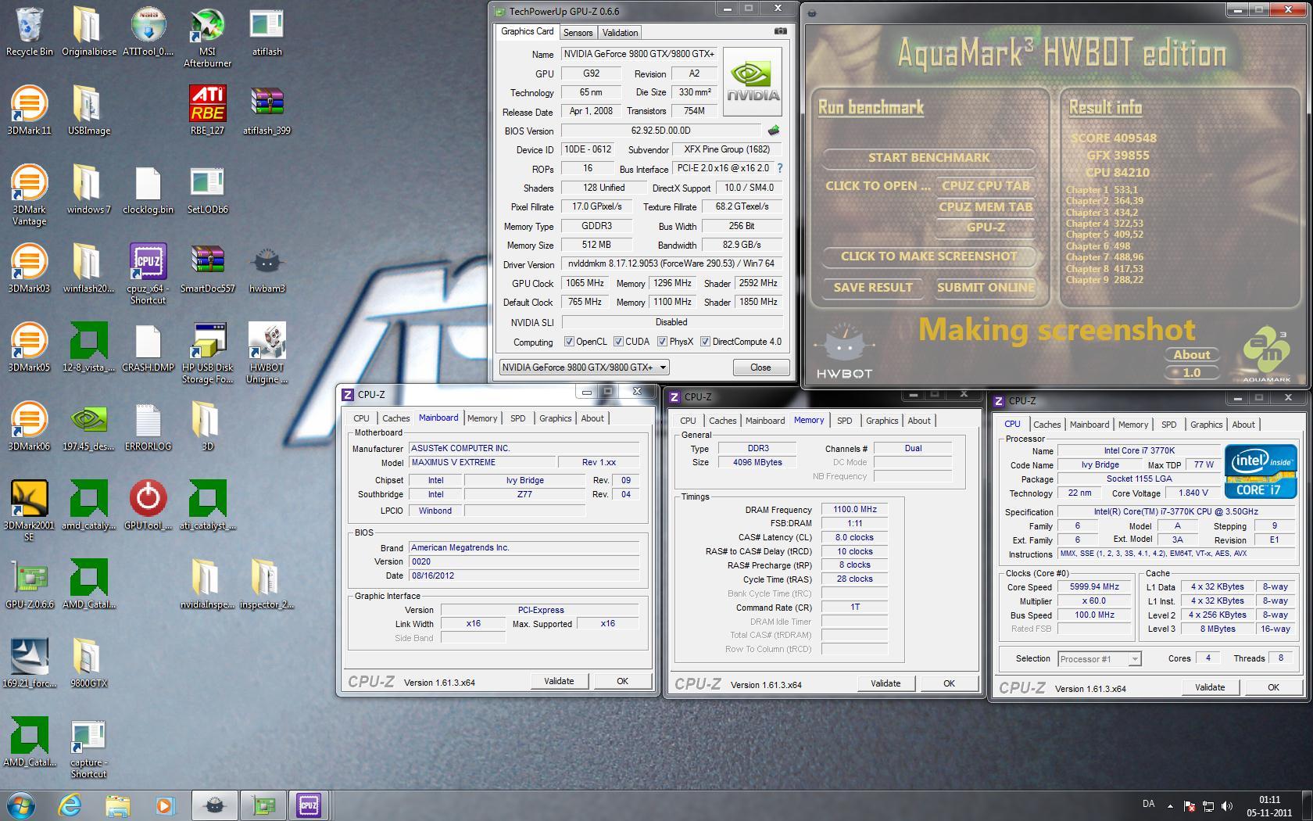Click Close button in GPU-Z
1313x821 pixels.
coord(760,367)
